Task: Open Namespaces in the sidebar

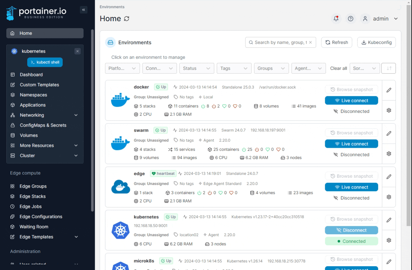Action: (33, 95)
